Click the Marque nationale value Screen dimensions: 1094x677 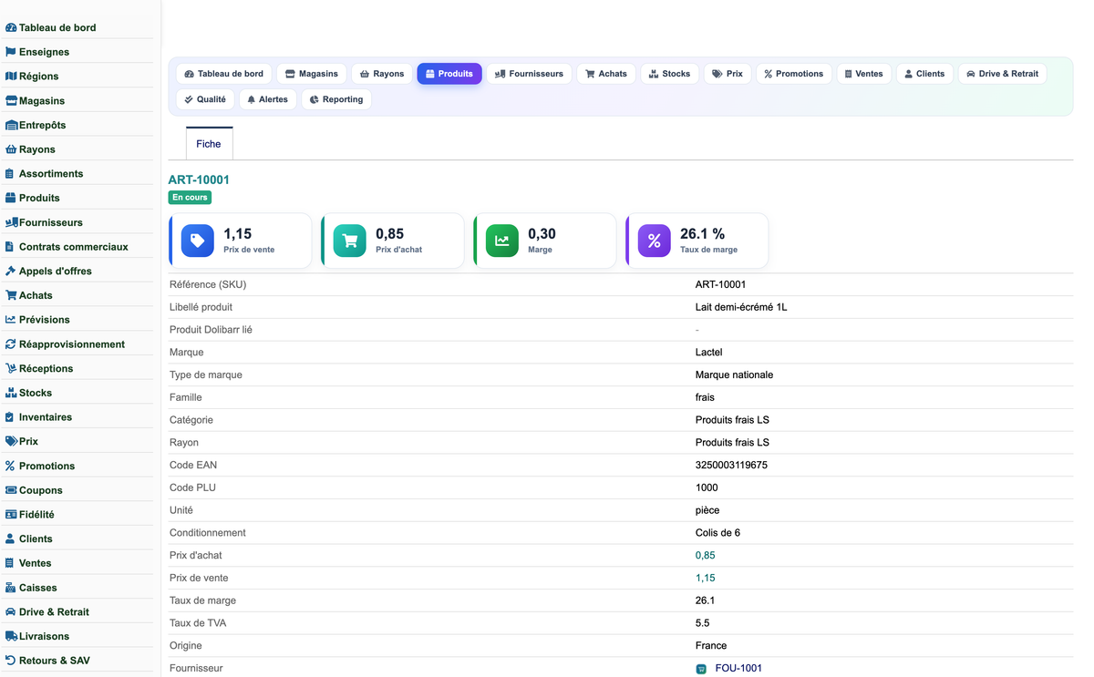coord(734,375)
